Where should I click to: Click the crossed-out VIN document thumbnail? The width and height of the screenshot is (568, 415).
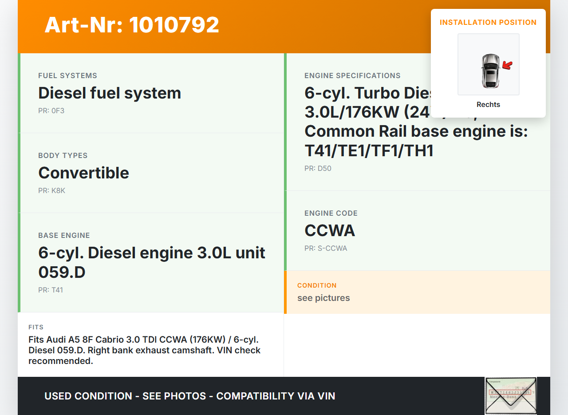[x=511, y=395]
